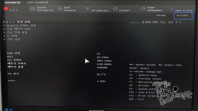Screen dimensions: 198x111
Task: Click the GIGABYTE logo
Action: 13,3
